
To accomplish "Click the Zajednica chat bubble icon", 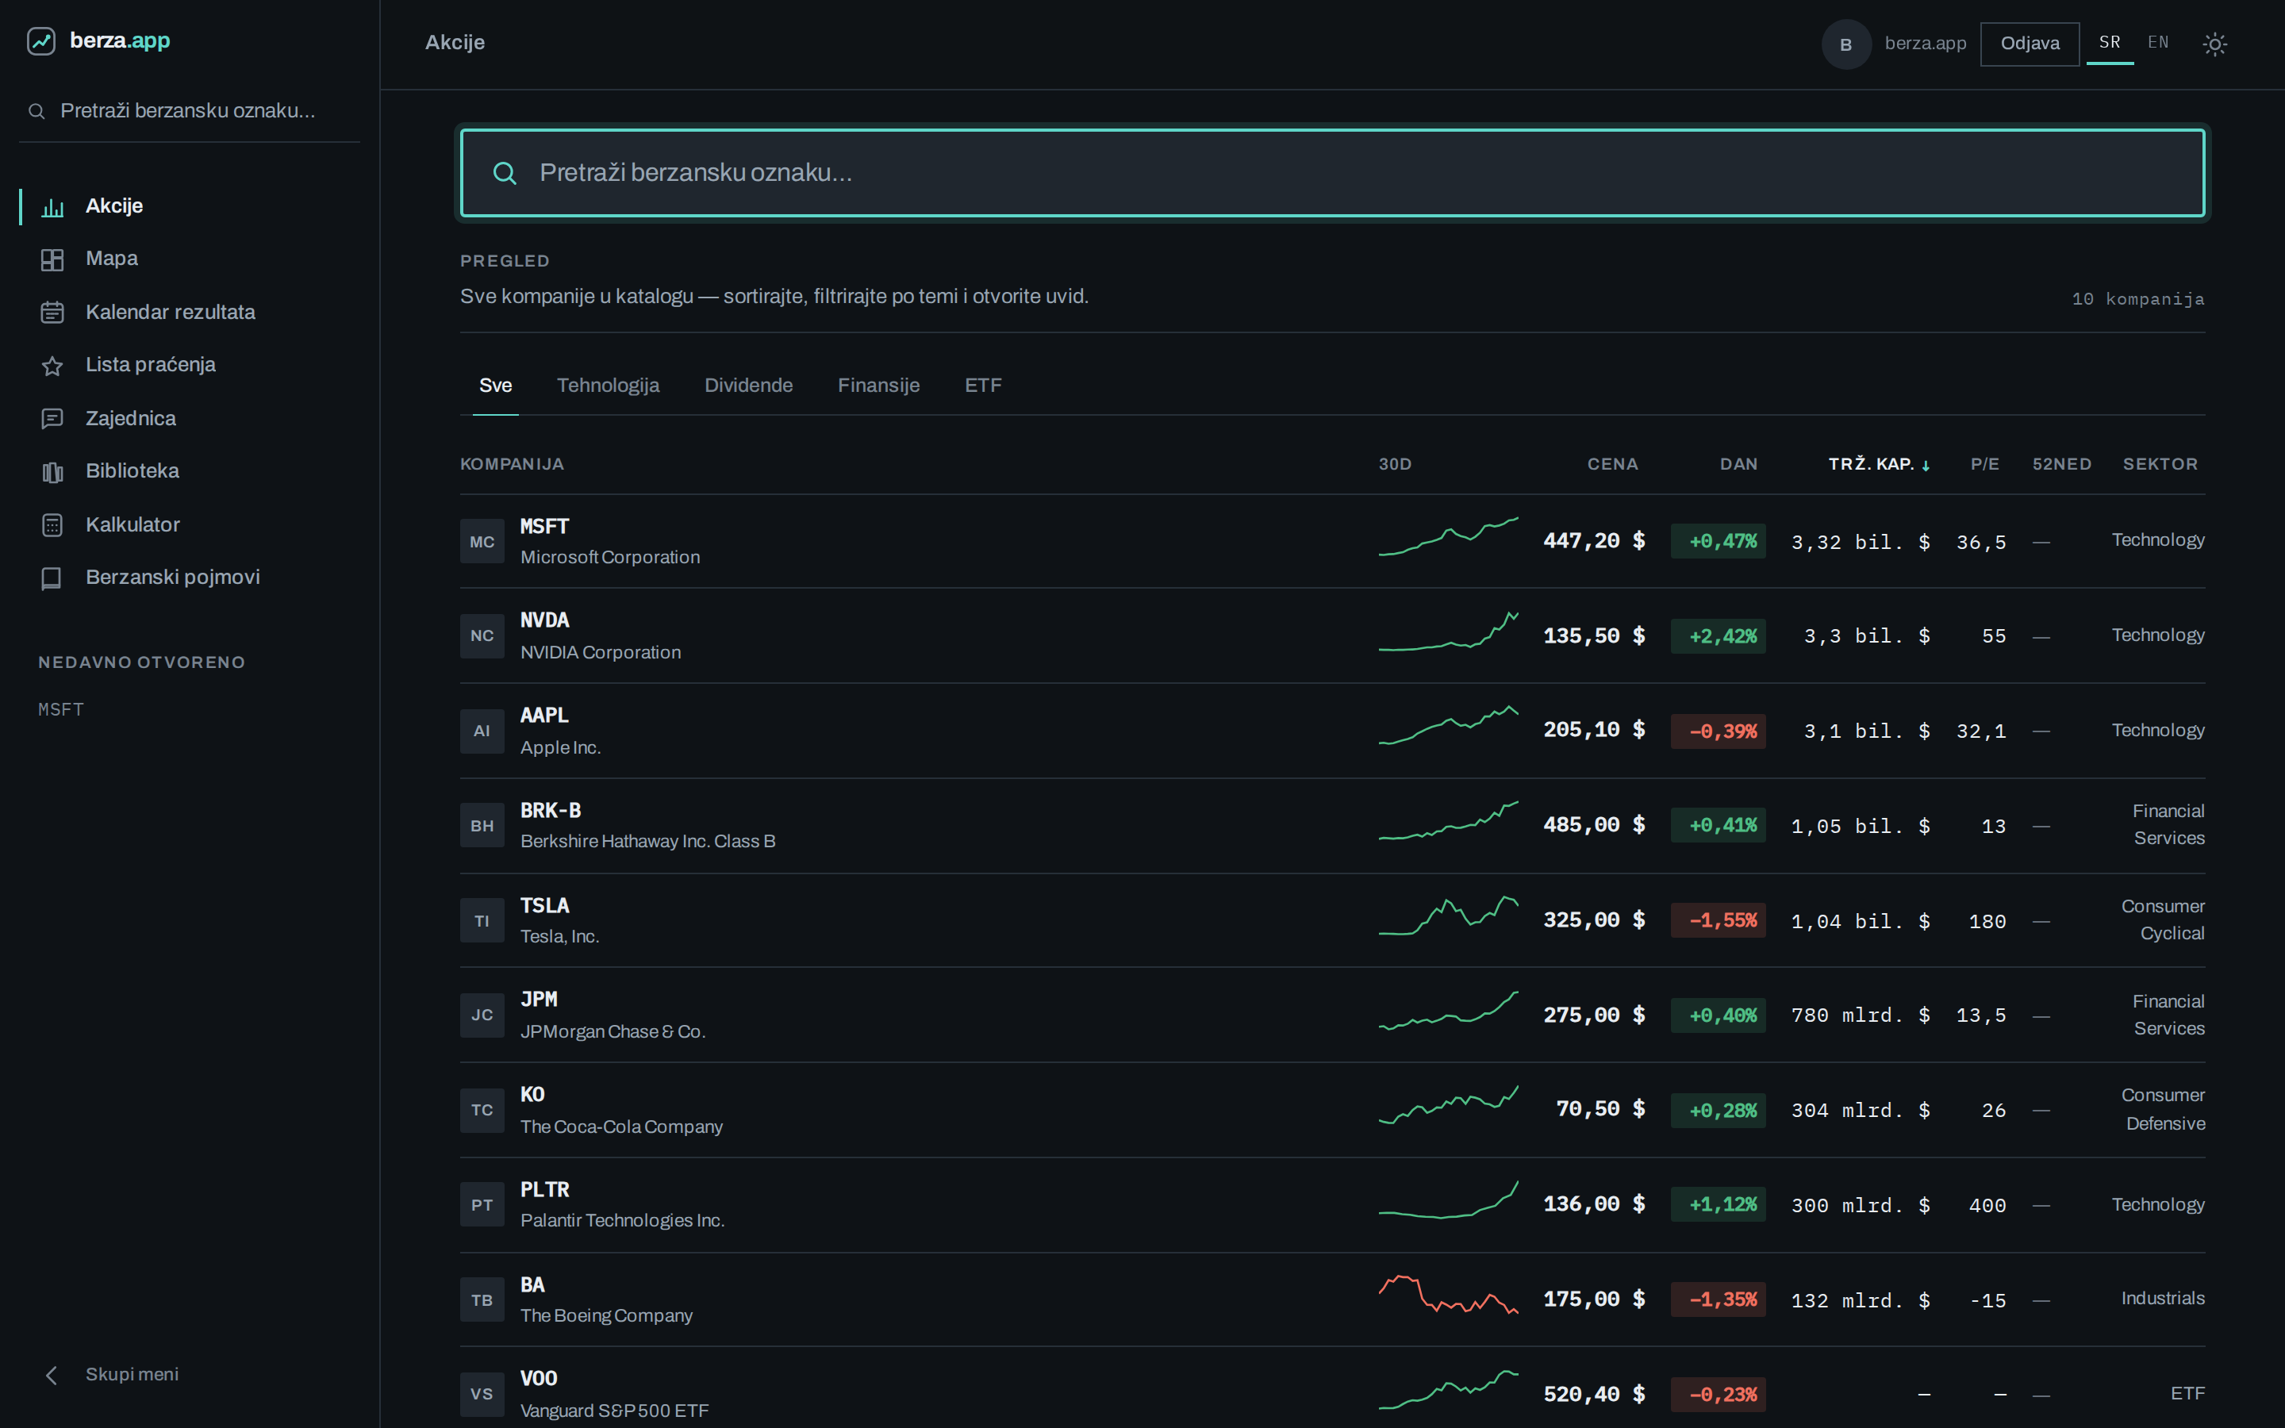I will 53,418.
